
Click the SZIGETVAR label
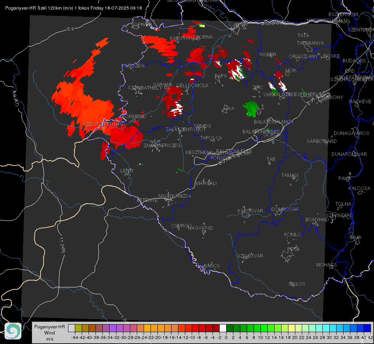[250, 256]
